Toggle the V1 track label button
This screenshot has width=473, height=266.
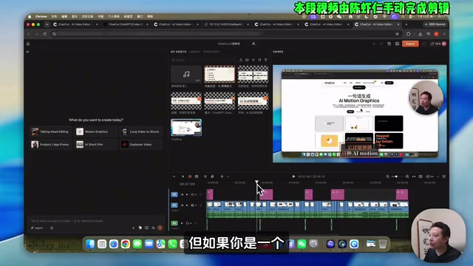(x=174, y=205)
